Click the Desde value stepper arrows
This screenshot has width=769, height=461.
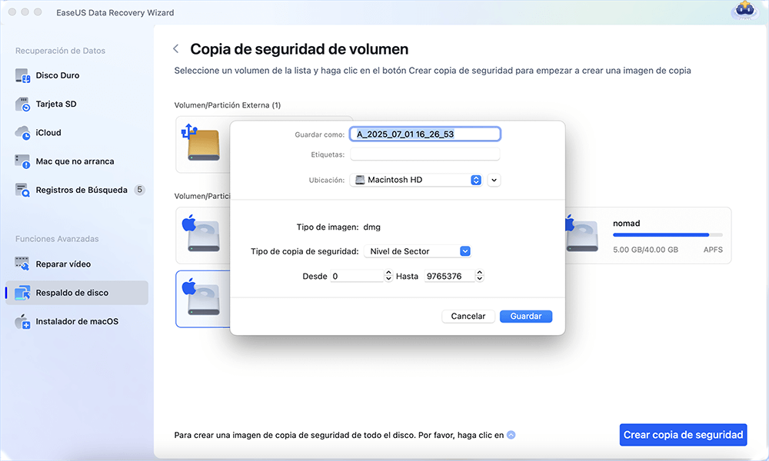[x=388, y=276]
